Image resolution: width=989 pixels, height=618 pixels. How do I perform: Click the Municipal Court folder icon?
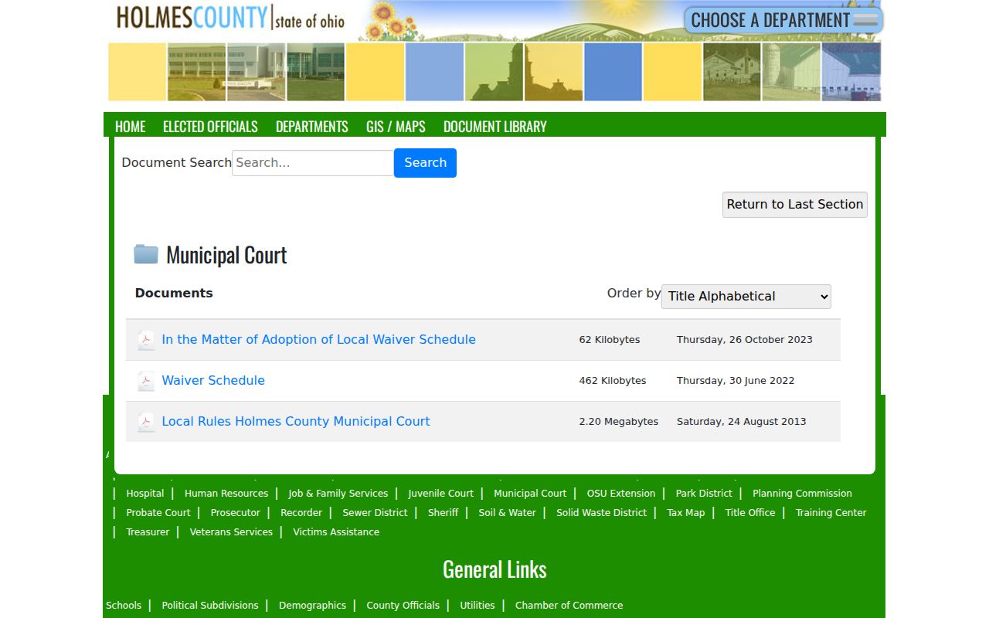coord(146,254)
